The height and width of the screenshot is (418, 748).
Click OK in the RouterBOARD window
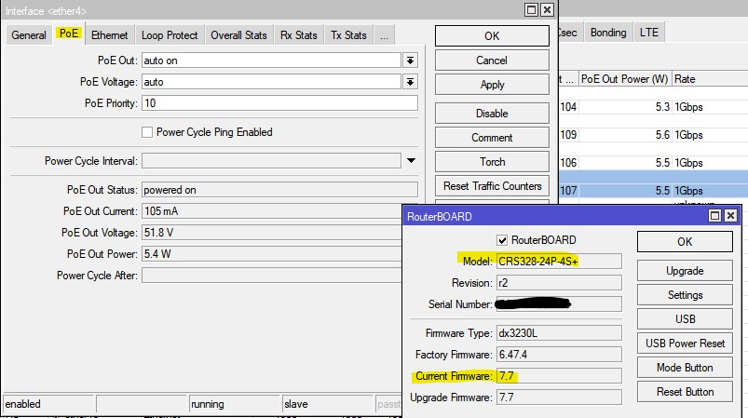tap(685, 242)
